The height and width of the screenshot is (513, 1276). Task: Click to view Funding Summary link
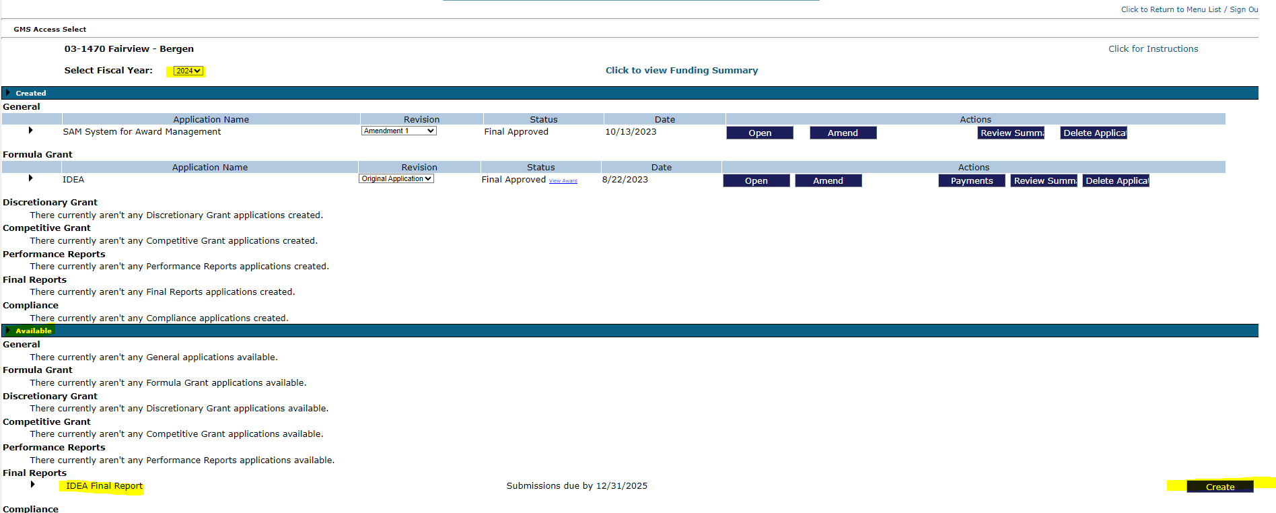(x=682, y=70)
